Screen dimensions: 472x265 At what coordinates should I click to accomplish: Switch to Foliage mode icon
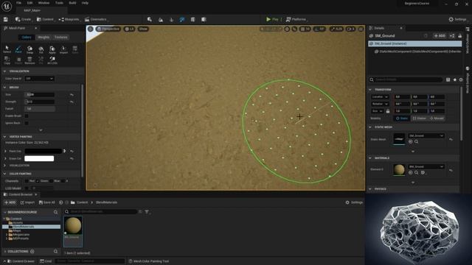171,20
